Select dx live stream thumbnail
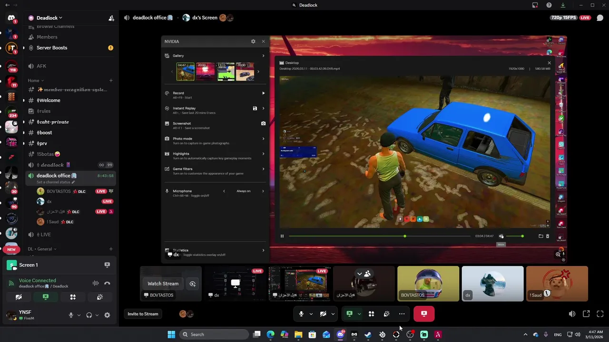This screenshot has width=609, height=342. (x=235, y=284)
